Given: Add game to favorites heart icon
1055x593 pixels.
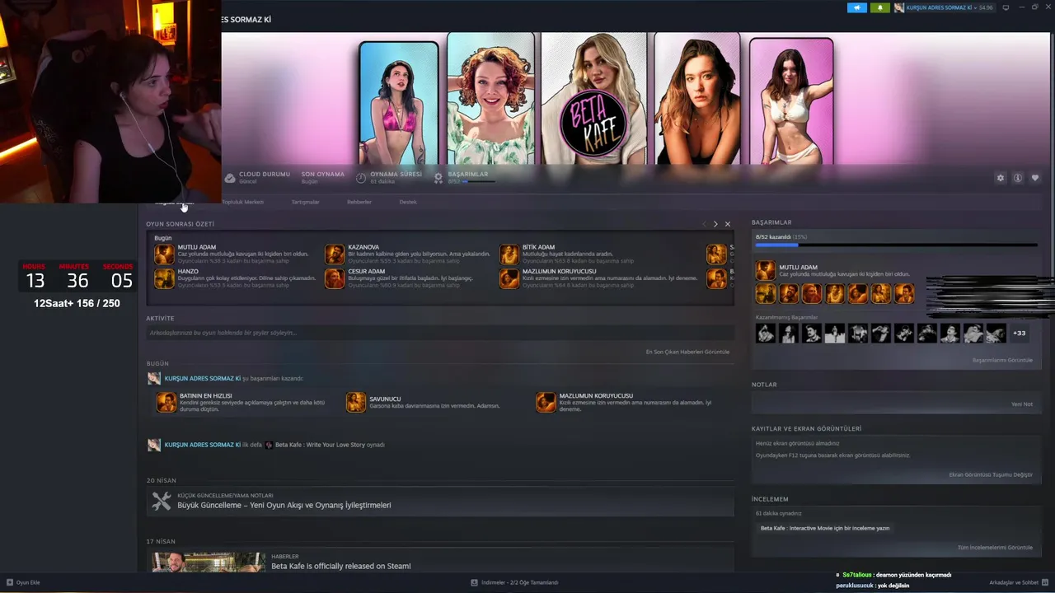Looking at the screenshot, I should [1035, 178].
